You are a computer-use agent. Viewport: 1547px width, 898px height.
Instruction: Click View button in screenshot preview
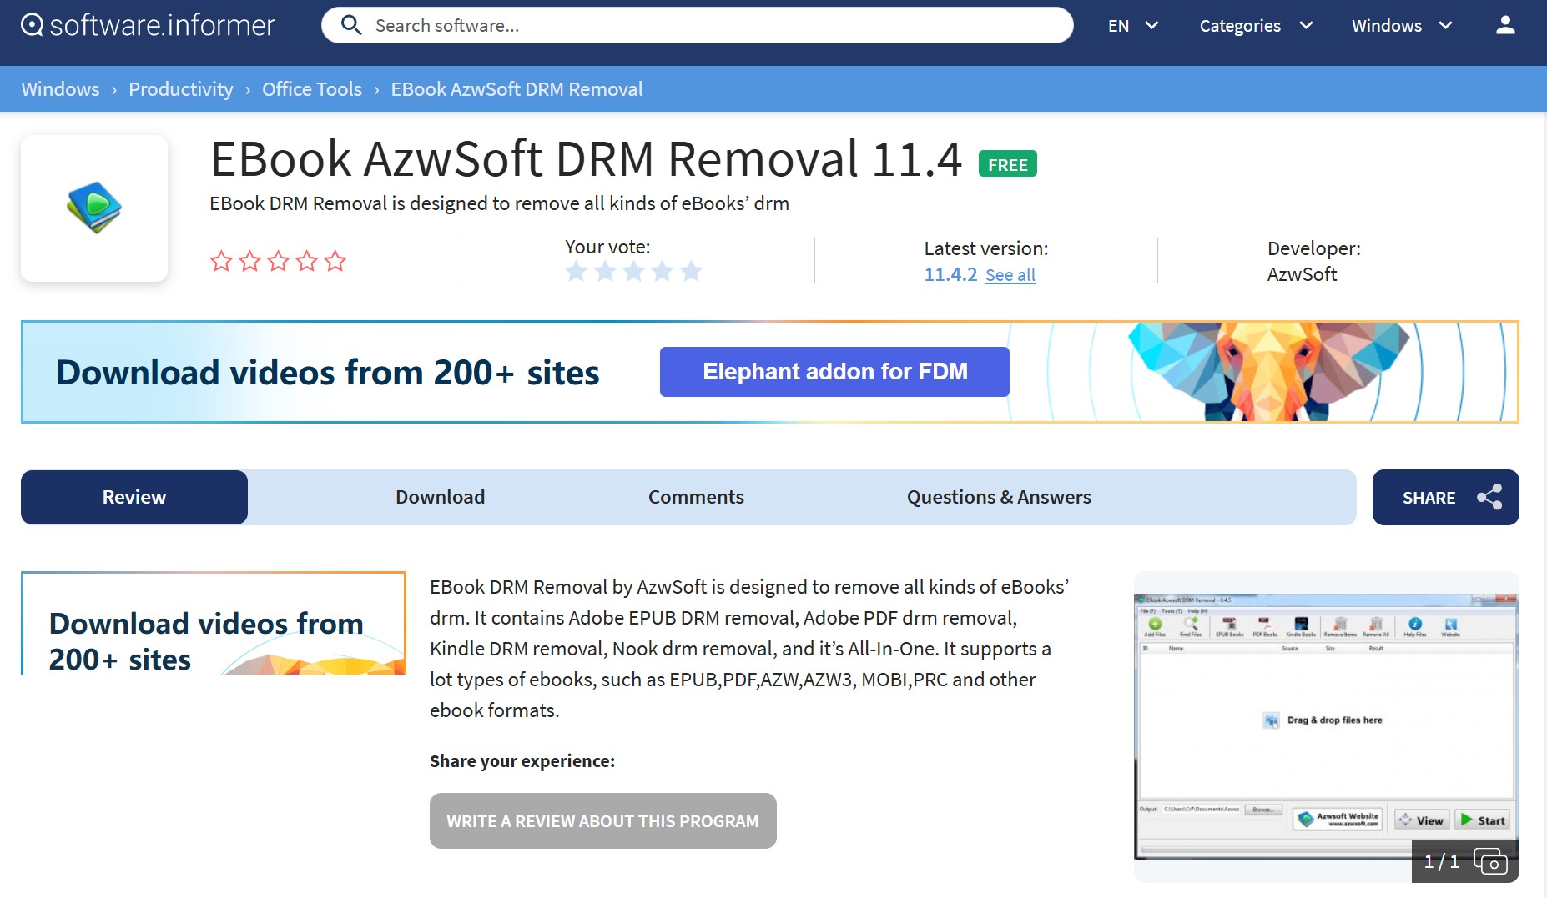[x=1422, y=820]
